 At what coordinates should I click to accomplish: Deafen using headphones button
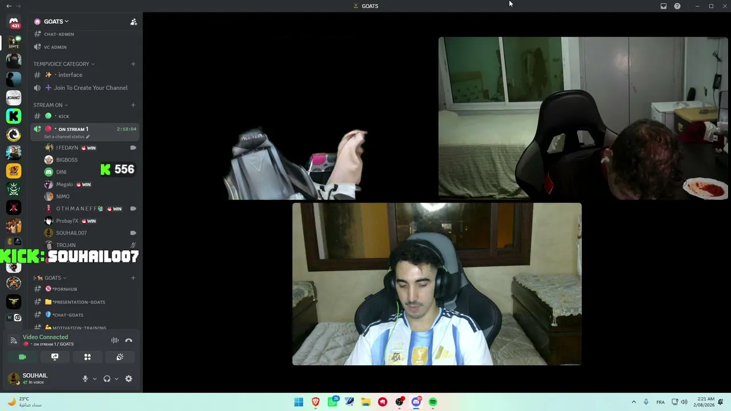[x=107, y=378]
